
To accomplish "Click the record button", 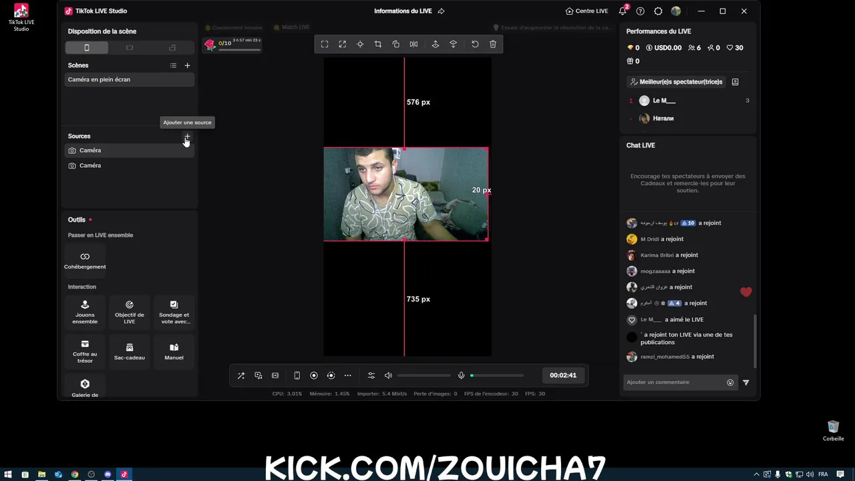I will pos(314,375).
